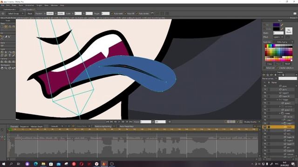Enable the Advanced checkbox in Style panel

pyautogui.click(x=264, y=68)
